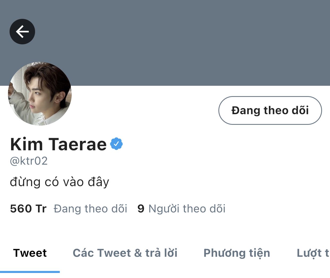Click the gray "Đang theo dõi" stats label
The height and width of the screenshot is (278, 330).
90,209
